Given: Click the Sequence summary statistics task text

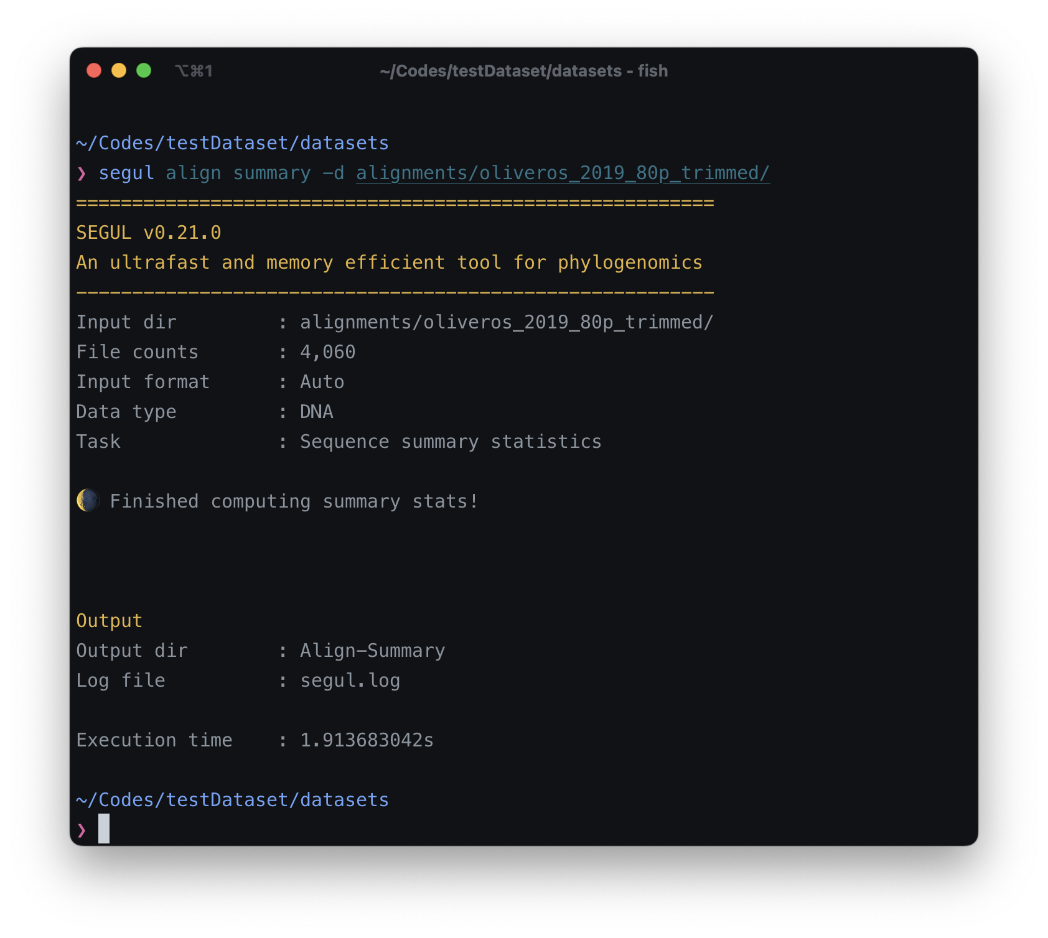Looking at the screenshot, I should pos(451,442).
